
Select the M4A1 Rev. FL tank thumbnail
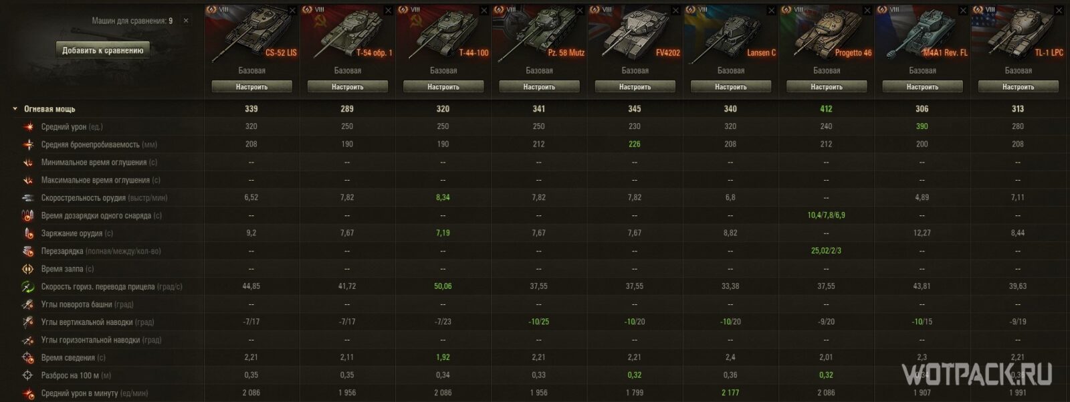922,32
